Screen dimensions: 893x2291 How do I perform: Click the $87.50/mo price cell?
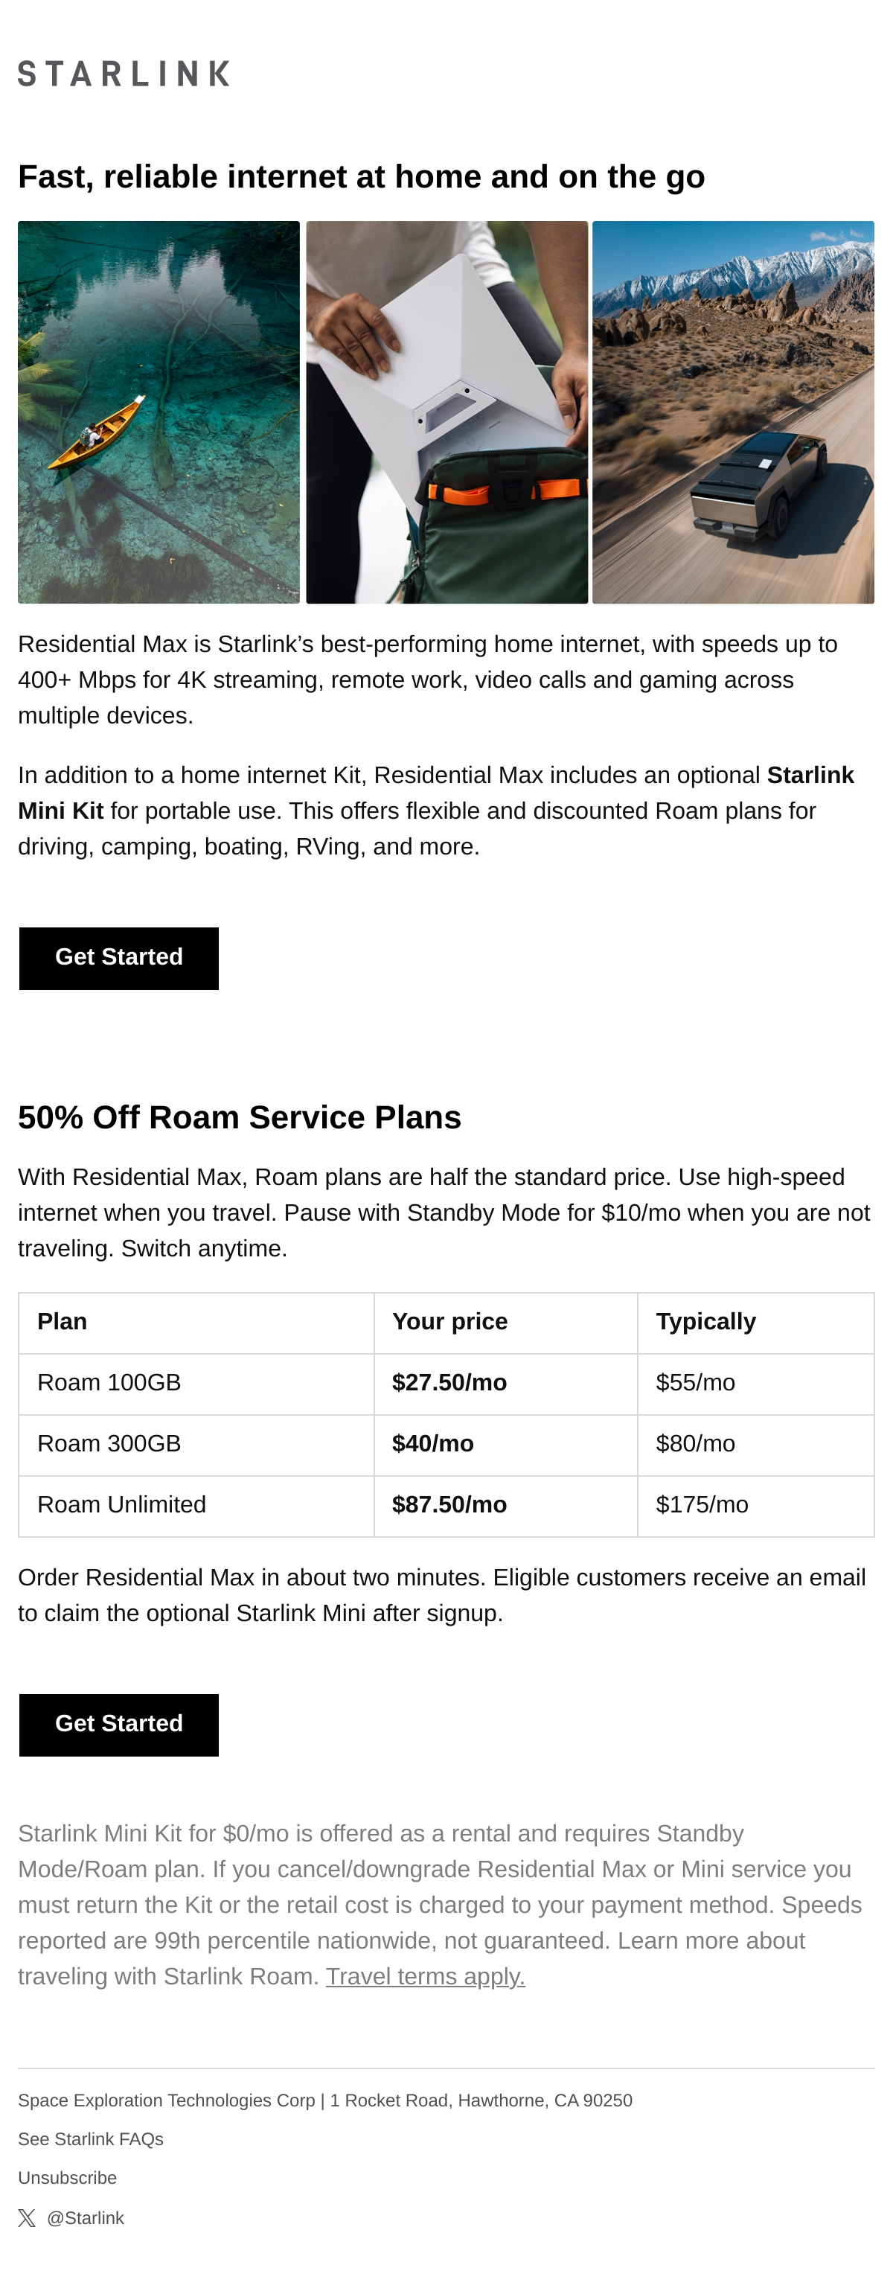click(505, 1506)
